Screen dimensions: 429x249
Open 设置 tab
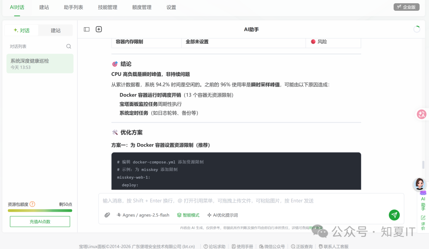click(171, 8)
